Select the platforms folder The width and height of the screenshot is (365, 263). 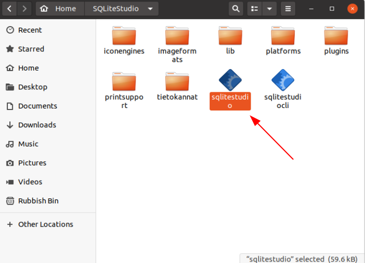click(x=283, y=36)
